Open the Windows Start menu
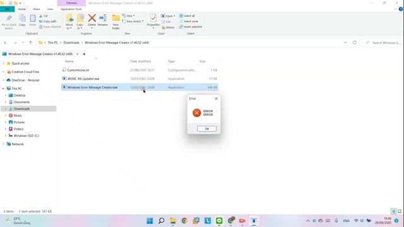This screenshot has width=404, height=227. click(x=150, y=221)
